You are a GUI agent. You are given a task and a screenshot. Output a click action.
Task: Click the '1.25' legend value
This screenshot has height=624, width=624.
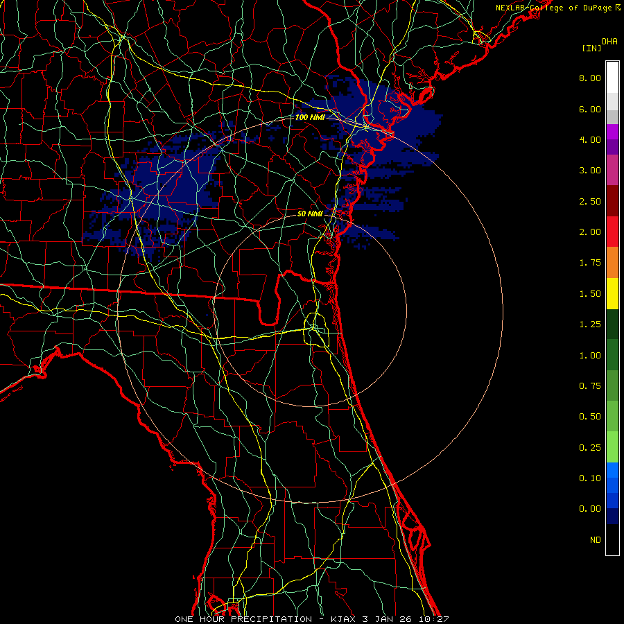tap(590, 324)
